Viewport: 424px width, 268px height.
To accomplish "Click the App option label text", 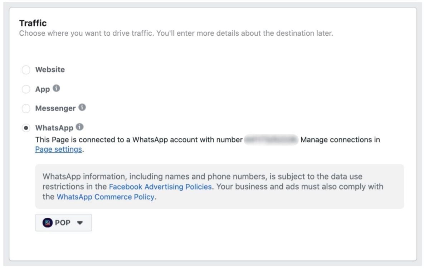I will [x=43, y=89].
